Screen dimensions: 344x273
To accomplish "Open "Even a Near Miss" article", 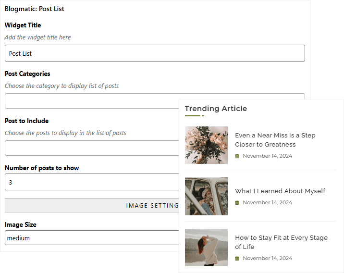I will pos(275,140).
